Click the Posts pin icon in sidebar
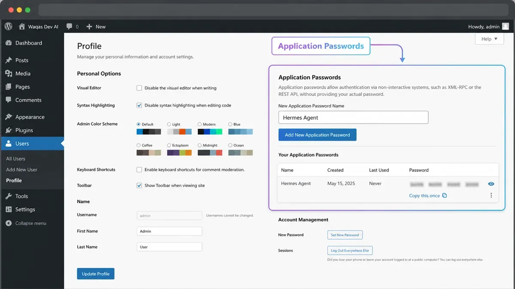 pyautogui.click(x=9, y=60)
